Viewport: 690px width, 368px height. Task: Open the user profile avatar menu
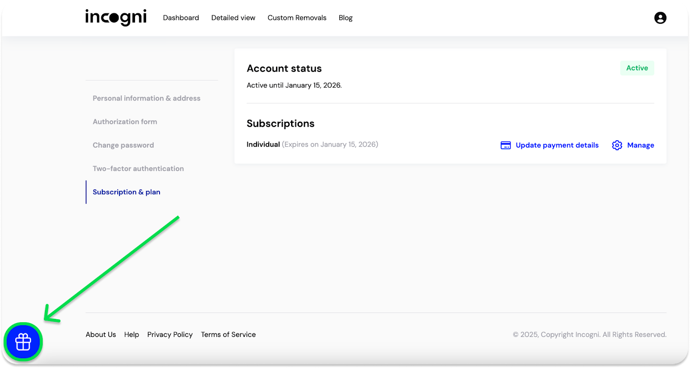tap(660, 18)
